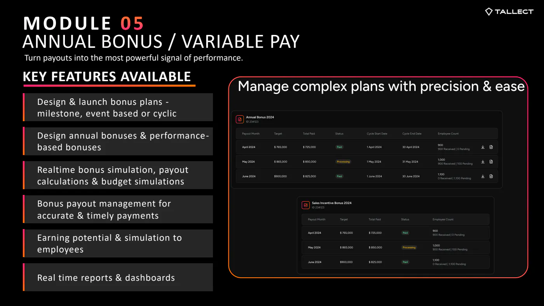
Task: Click the "Sales Incentive Bonus 2024" card title
Action: pos(331,203)
